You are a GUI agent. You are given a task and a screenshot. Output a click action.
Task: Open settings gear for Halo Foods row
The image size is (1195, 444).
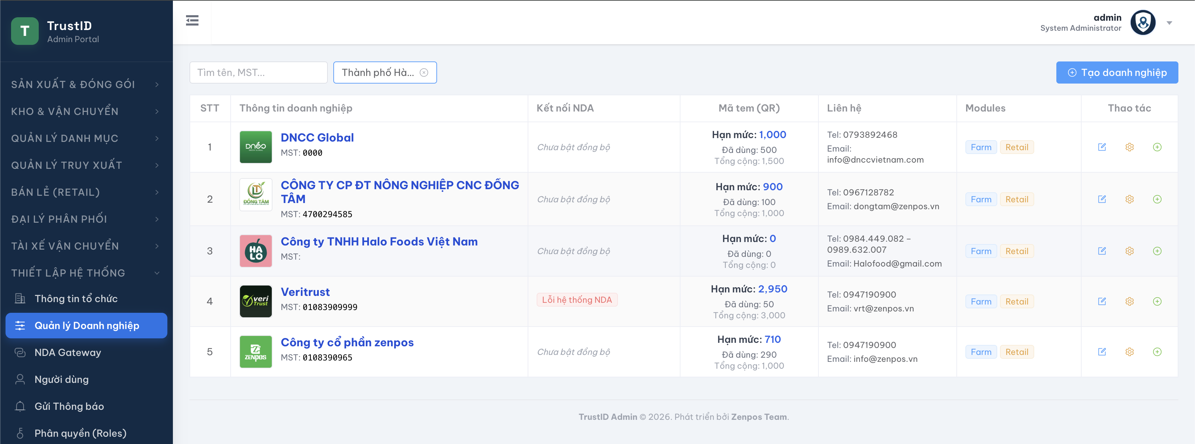click(1130, 251)
